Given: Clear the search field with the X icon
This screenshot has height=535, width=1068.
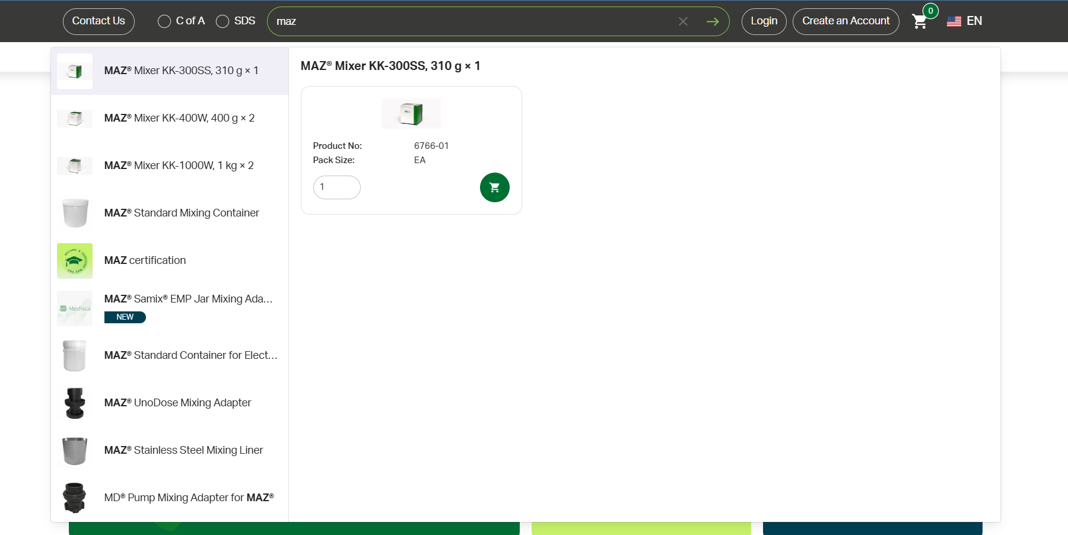Looking at the screenshot, I should pos(683,21).
